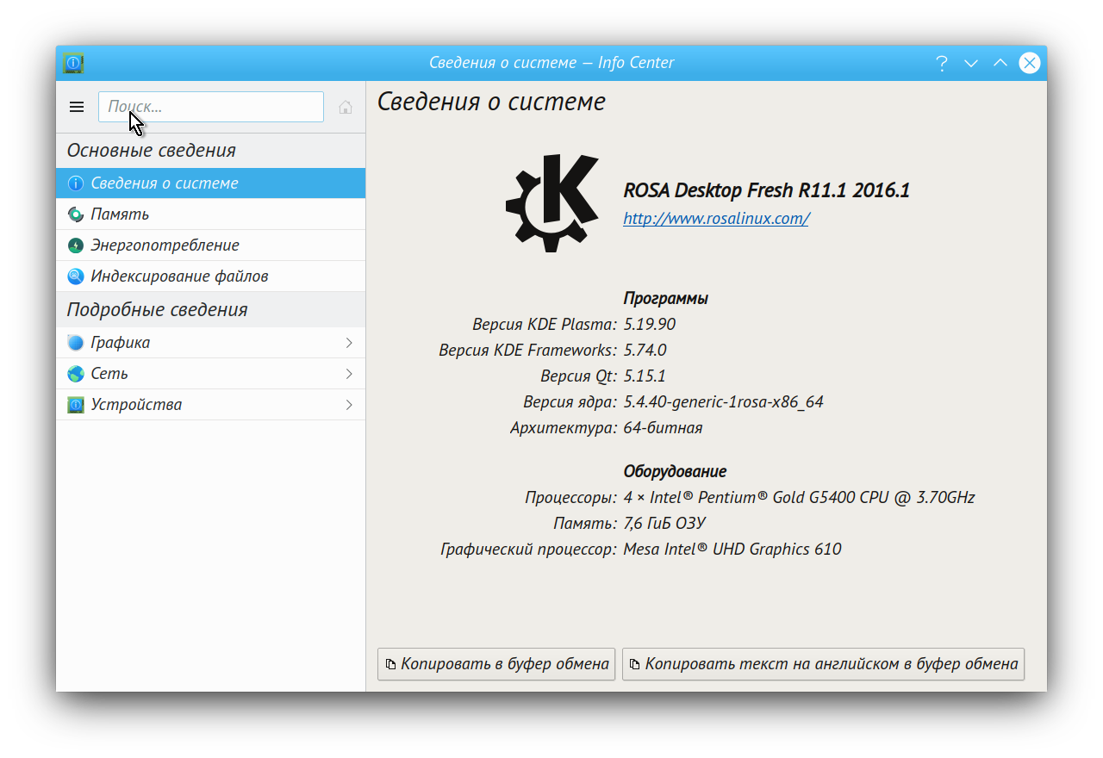This screenshot has height=758, width=1103.
Task: Click the memory icon next to Память
Action: pyautogui.click(x=76, y=214)
